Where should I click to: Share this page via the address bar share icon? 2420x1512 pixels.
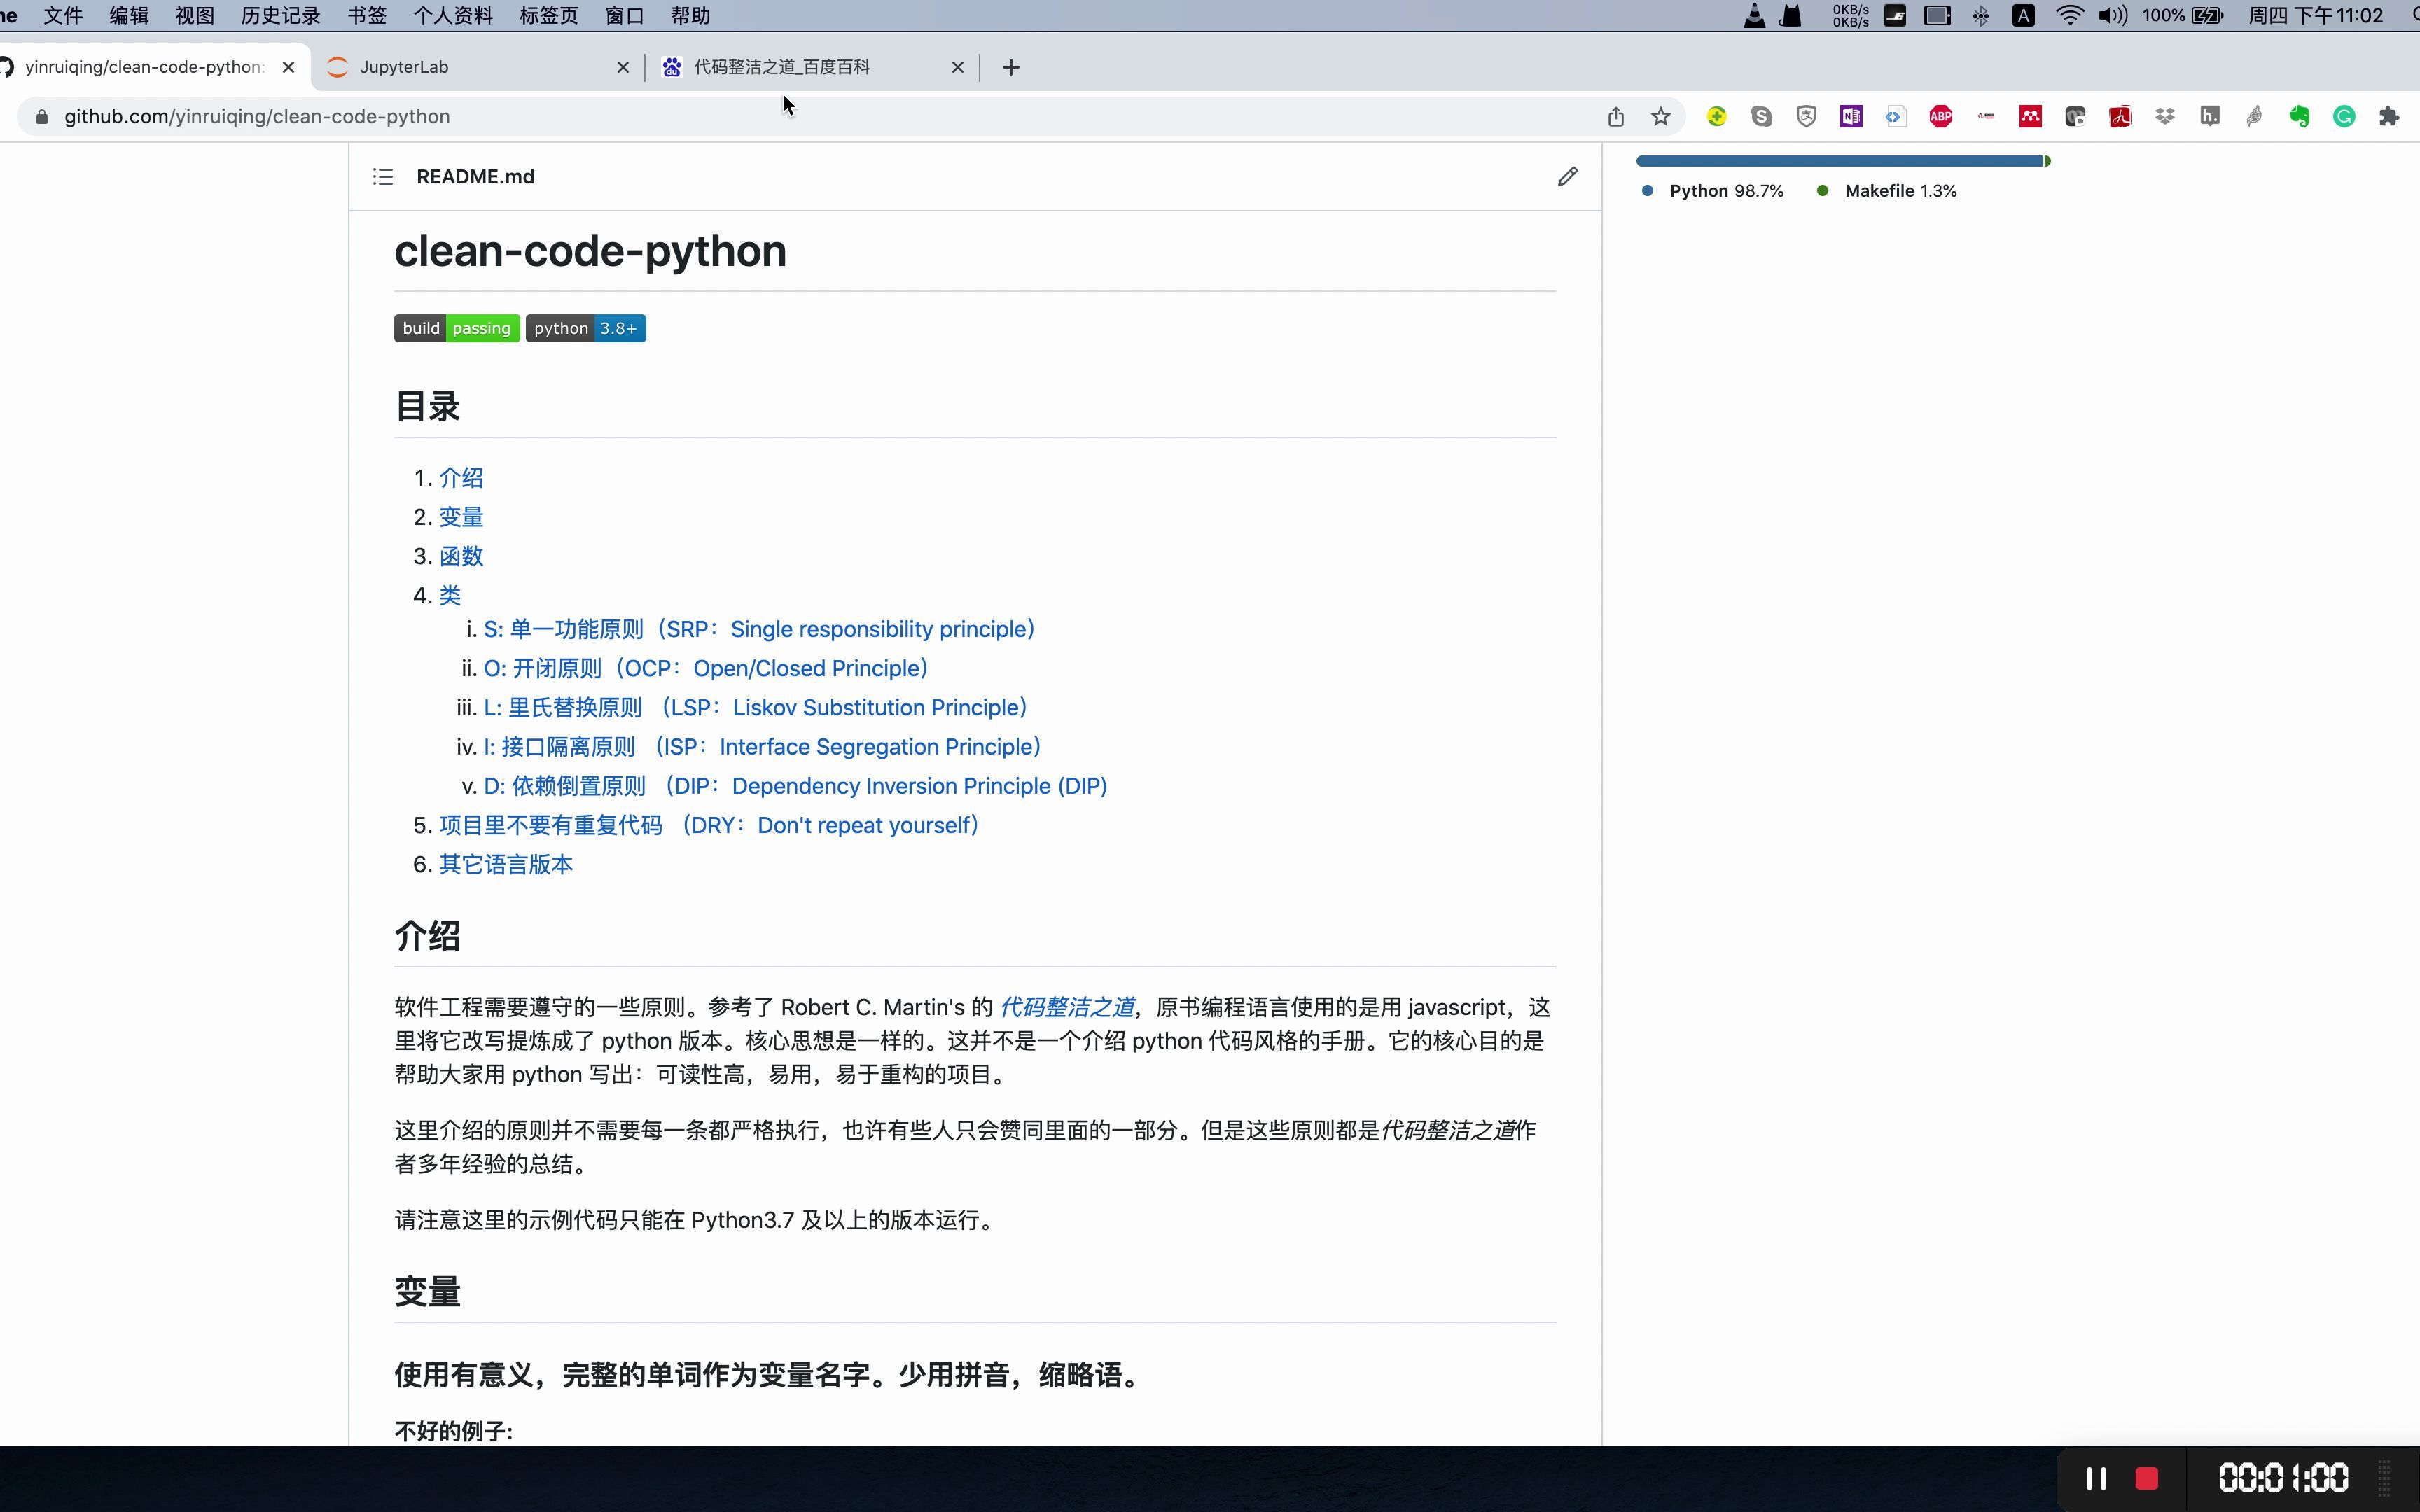click(1616, 117)
